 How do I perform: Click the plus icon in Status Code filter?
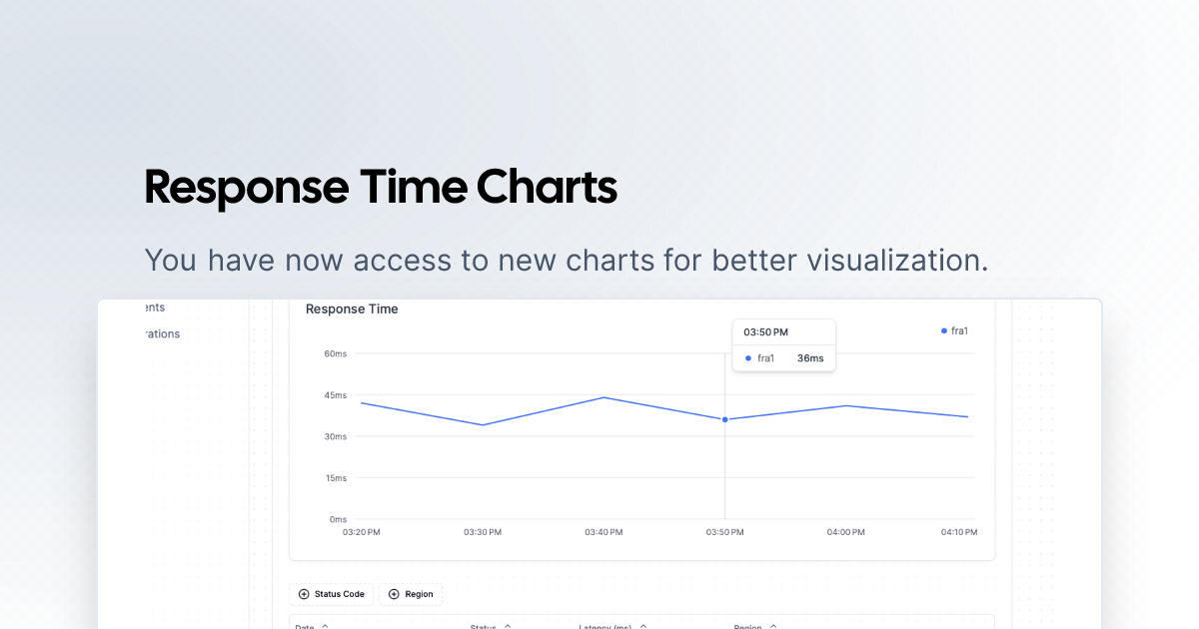click(x=304, y=594)
